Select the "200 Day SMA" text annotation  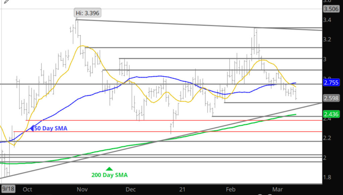pyautogui.click(x=110, y=175)
